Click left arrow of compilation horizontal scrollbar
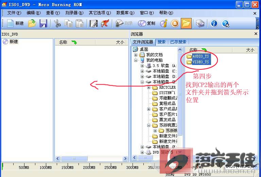The image size is (261, 177). pyautogui.click(x=58, y=159)
